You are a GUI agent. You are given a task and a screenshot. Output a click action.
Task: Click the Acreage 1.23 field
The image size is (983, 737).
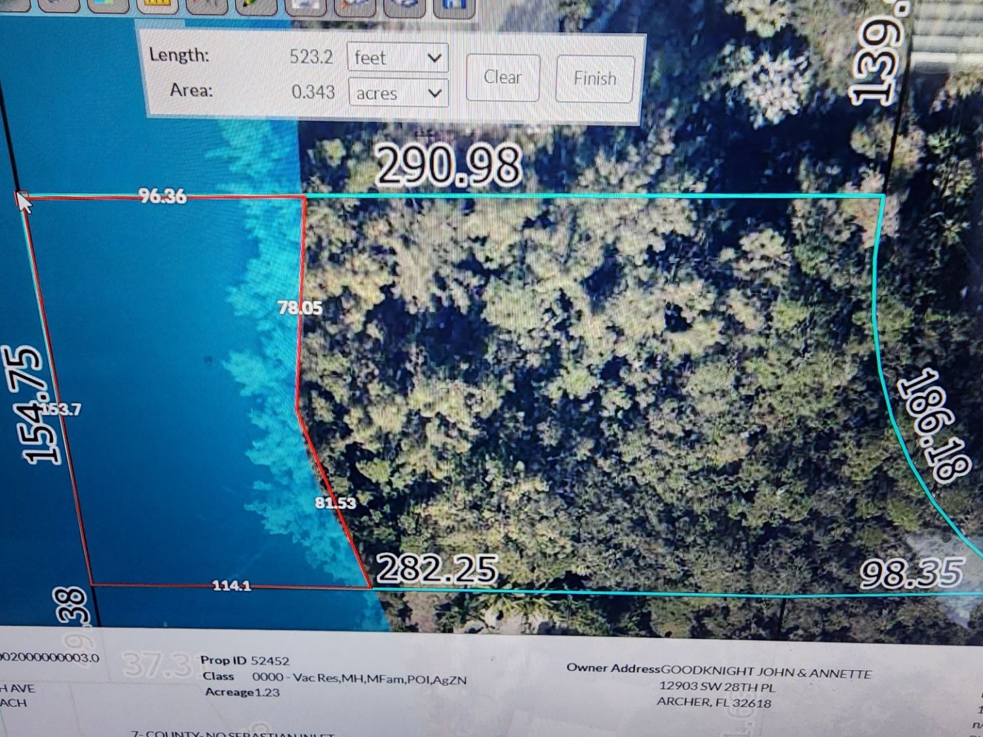(242, 692)
